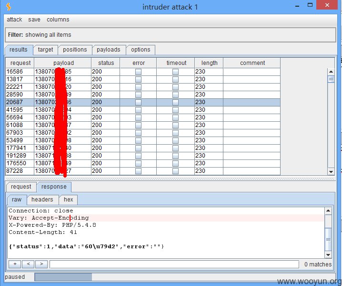
Task: Select result row with request 87228
Action: (143, 171)
